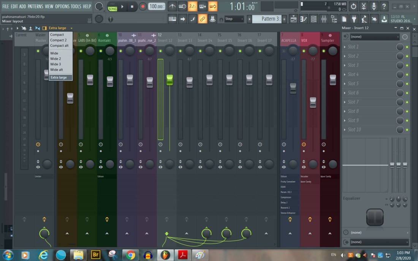Select Compact 2 from layout menu
The image size is (418, 261).
(59, 40)
